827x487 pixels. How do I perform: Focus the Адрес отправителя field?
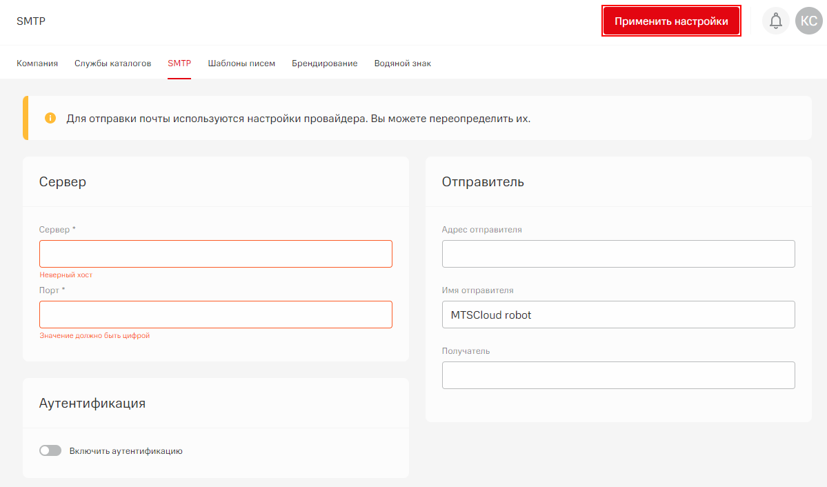618,254
